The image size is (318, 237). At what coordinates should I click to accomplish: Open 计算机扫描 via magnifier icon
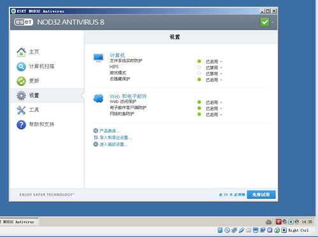21,67
